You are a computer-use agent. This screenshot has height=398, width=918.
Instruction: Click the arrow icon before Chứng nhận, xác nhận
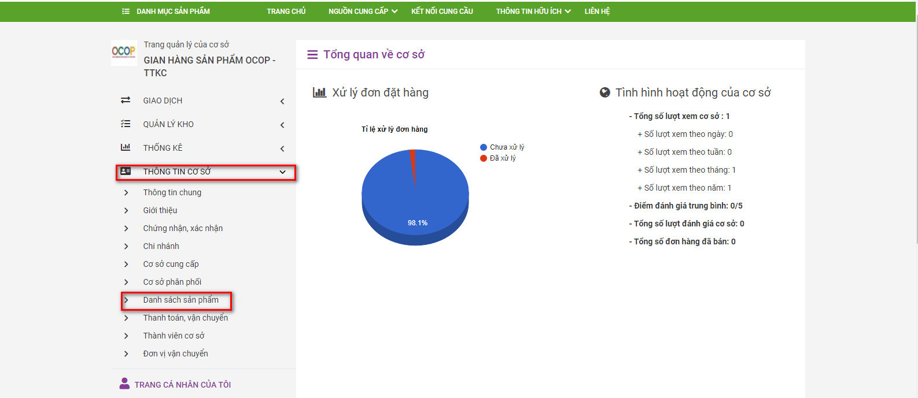tap(126, 228)
